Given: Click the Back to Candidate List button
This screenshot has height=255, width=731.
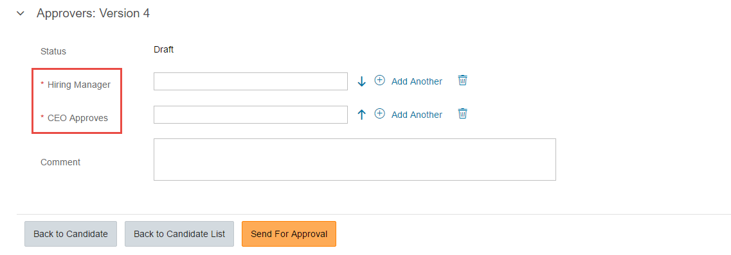Looking at the screenshot, I should [179, 234].
